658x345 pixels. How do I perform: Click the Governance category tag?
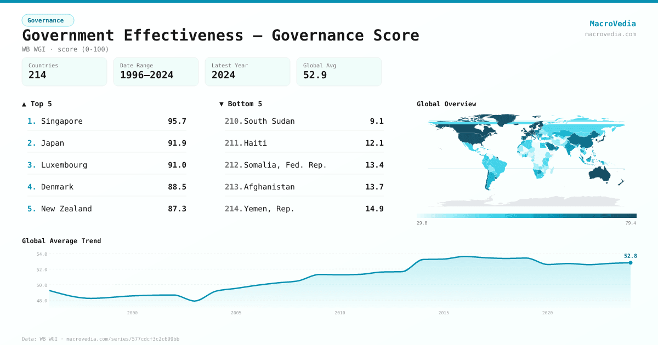[48, 20]
